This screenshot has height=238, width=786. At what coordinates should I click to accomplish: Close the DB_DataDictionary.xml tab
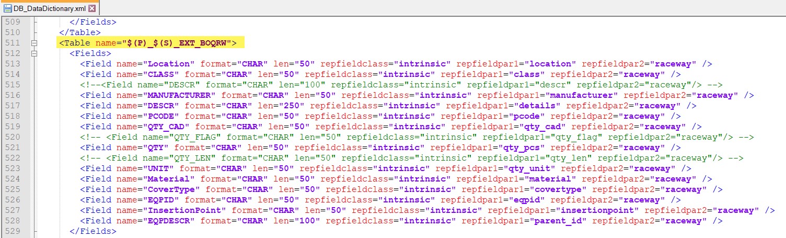(x=92, y=8)
